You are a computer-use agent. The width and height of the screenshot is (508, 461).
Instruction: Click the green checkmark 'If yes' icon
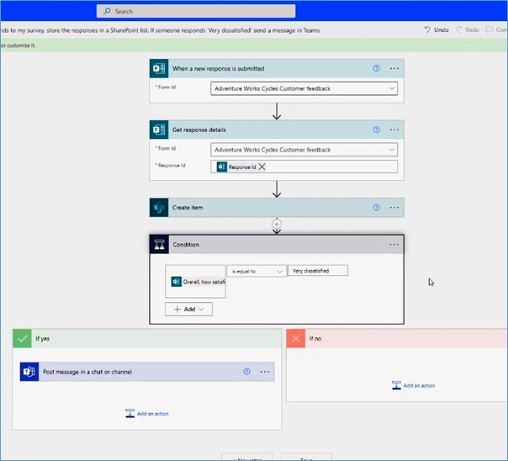[x=22, y=338]
